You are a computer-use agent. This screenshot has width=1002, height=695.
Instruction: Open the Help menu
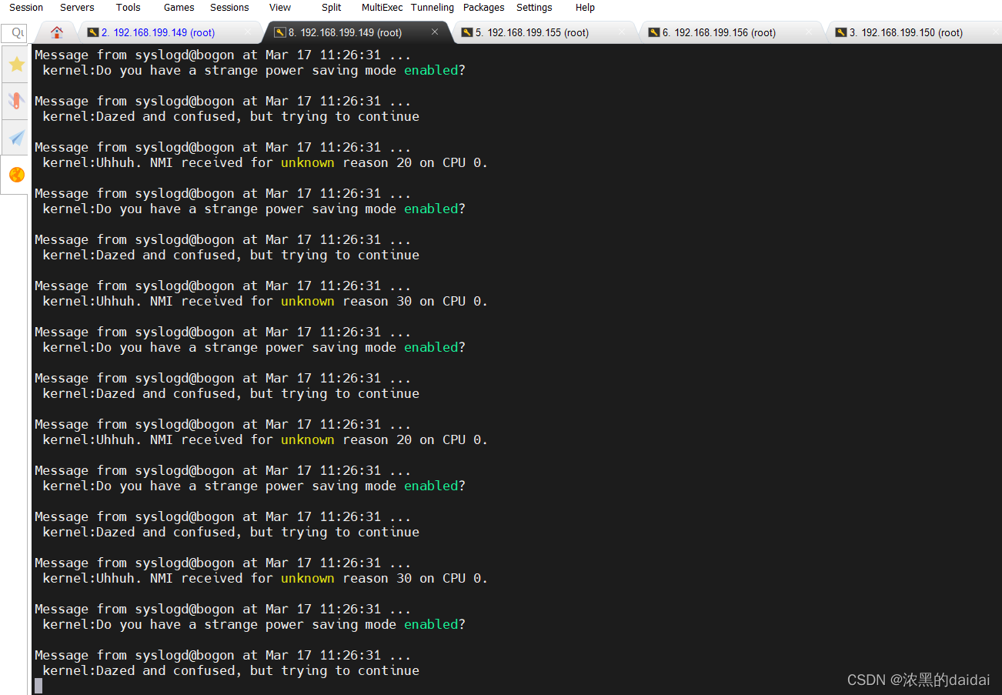(x=585, y=8)
